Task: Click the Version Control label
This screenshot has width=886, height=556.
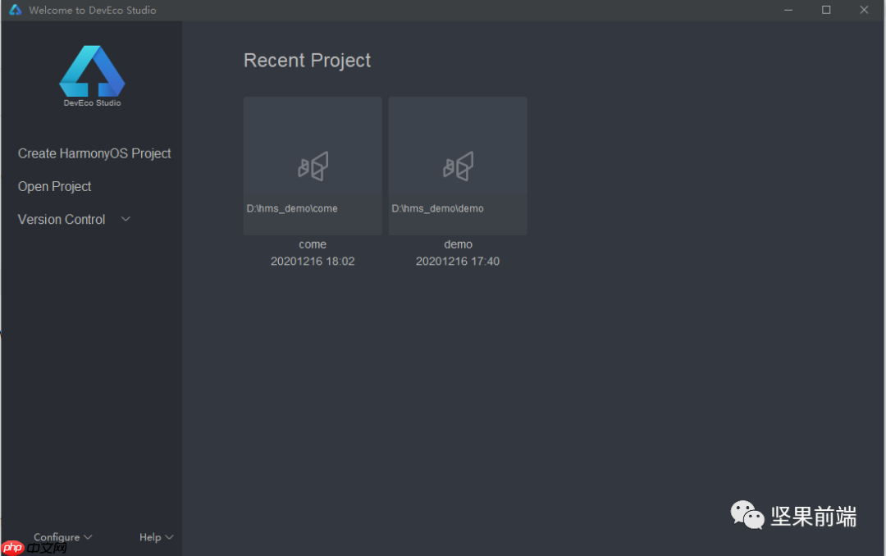Action: [62, 219]
